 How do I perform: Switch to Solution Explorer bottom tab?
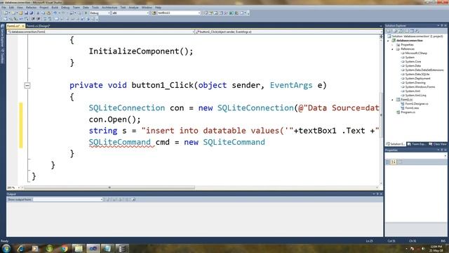(396, 144)
